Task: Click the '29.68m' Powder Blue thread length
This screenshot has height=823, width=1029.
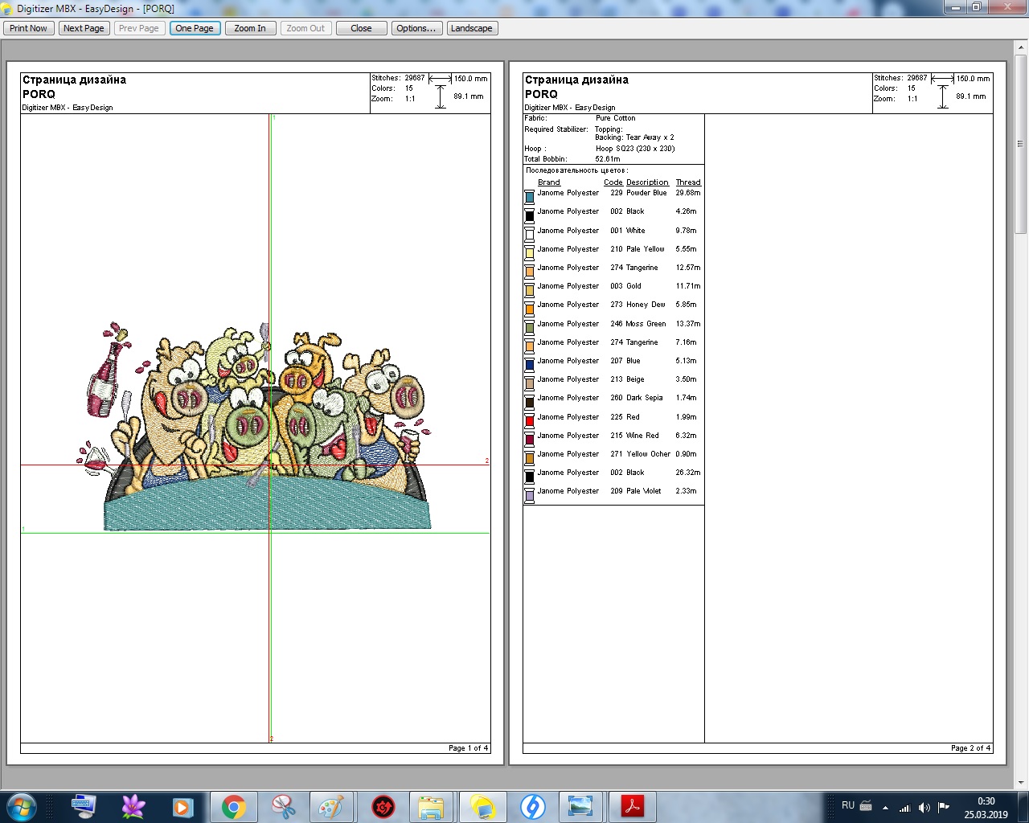Action: pos(688,193)
